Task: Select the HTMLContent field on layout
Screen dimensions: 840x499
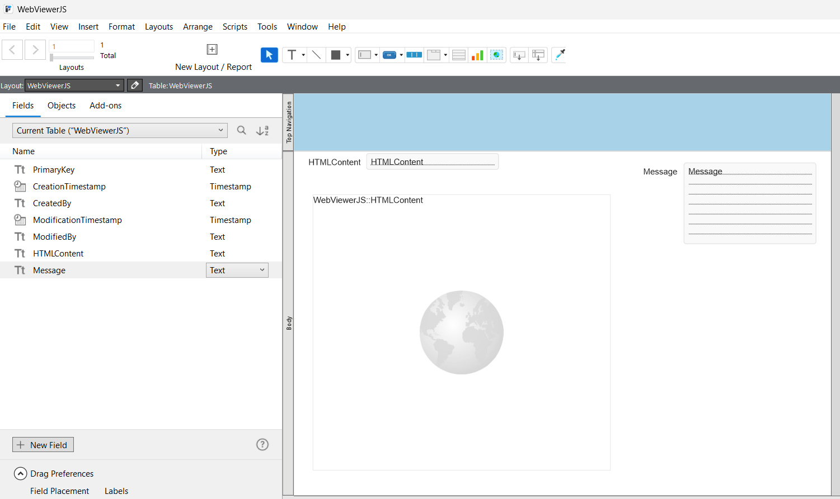Action: pos(433,161)
